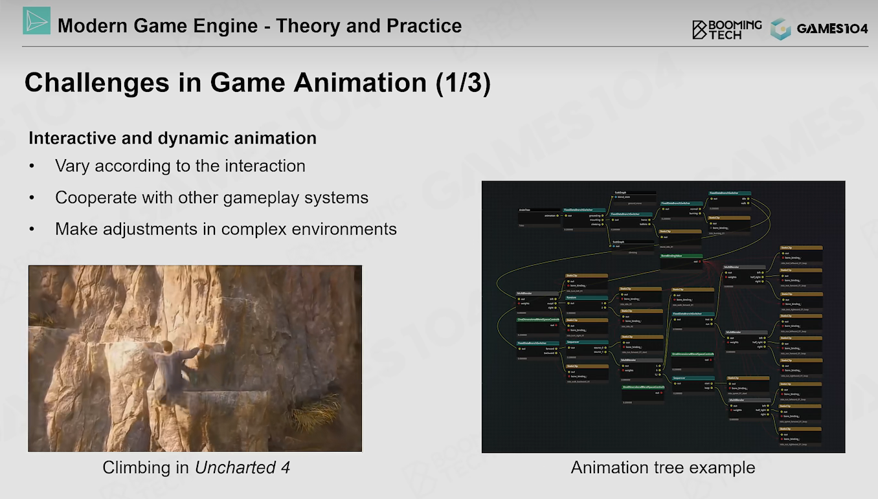Click the mounting output pin
Screen dimensions: 878x499
(603, 221)
